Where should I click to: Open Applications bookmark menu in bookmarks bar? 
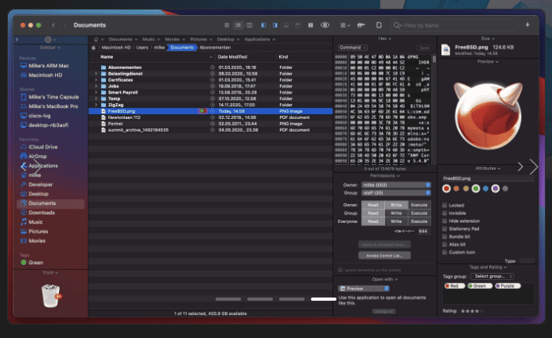260,40
